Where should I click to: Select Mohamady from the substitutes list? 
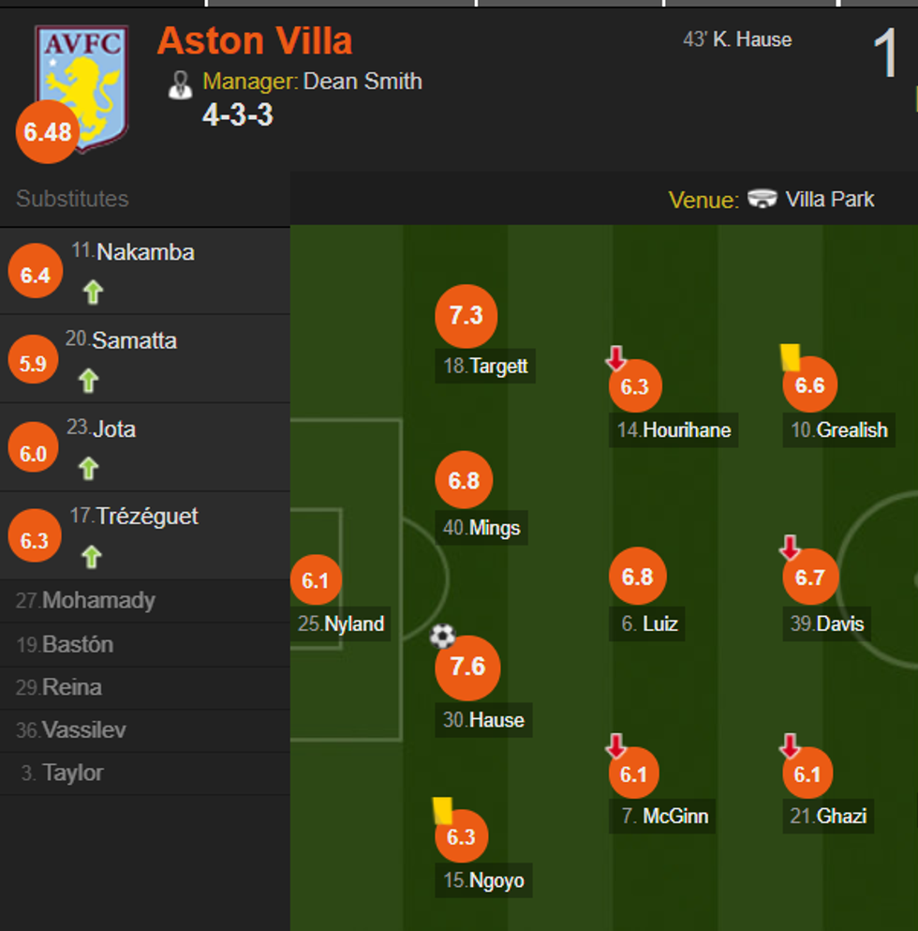(98, 601)
